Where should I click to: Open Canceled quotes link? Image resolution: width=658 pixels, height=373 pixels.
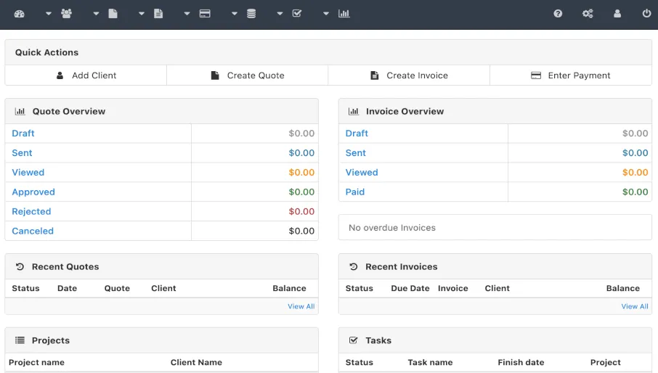33,231
